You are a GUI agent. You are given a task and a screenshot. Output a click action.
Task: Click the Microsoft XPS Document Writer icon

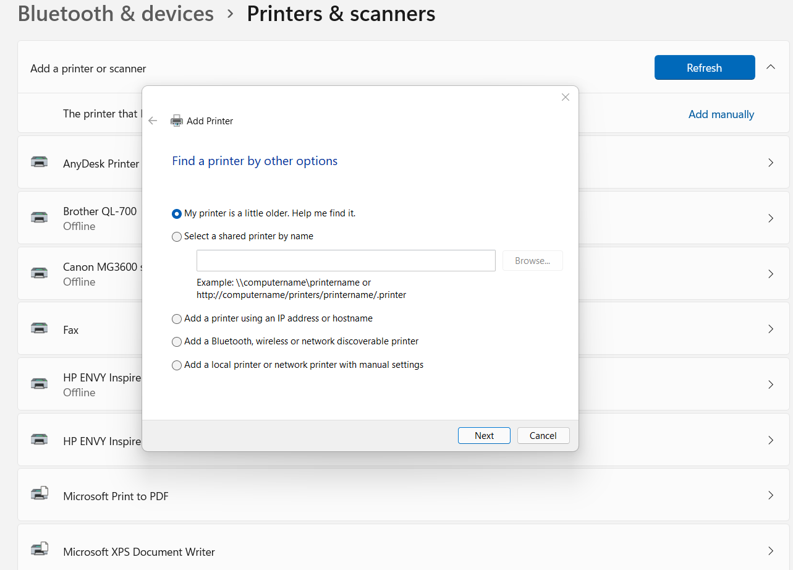pos(40,550)
